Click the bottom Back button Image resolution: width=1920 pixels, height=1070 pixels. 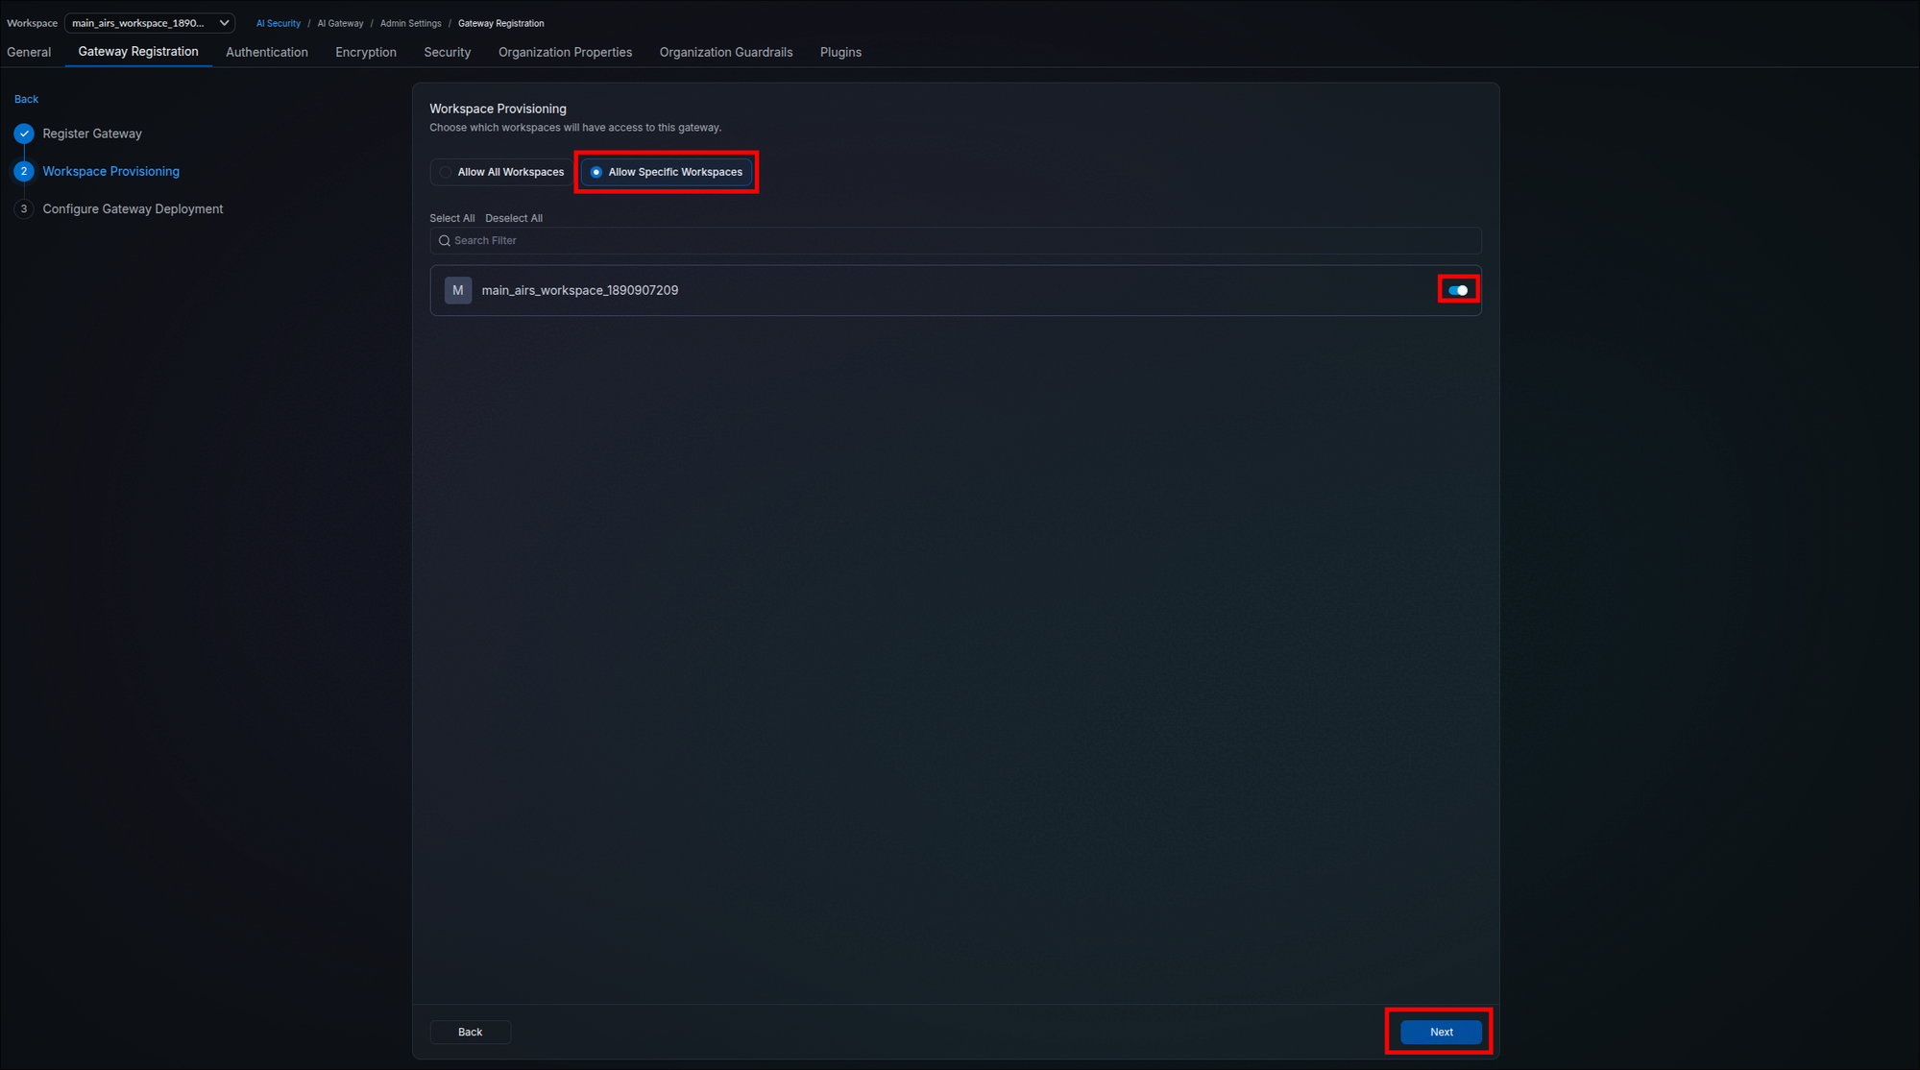[x=471, y=1032]
